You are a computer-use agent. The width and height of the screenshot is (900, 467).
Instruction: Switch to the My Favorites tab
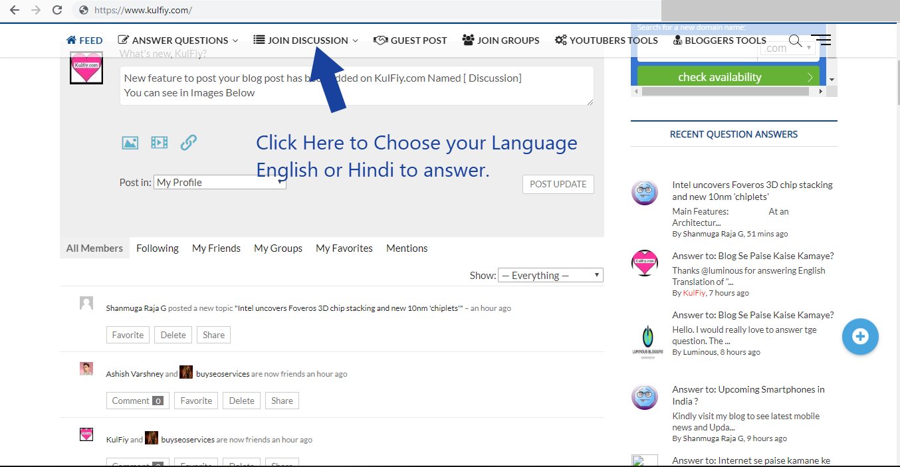(344, 248)
